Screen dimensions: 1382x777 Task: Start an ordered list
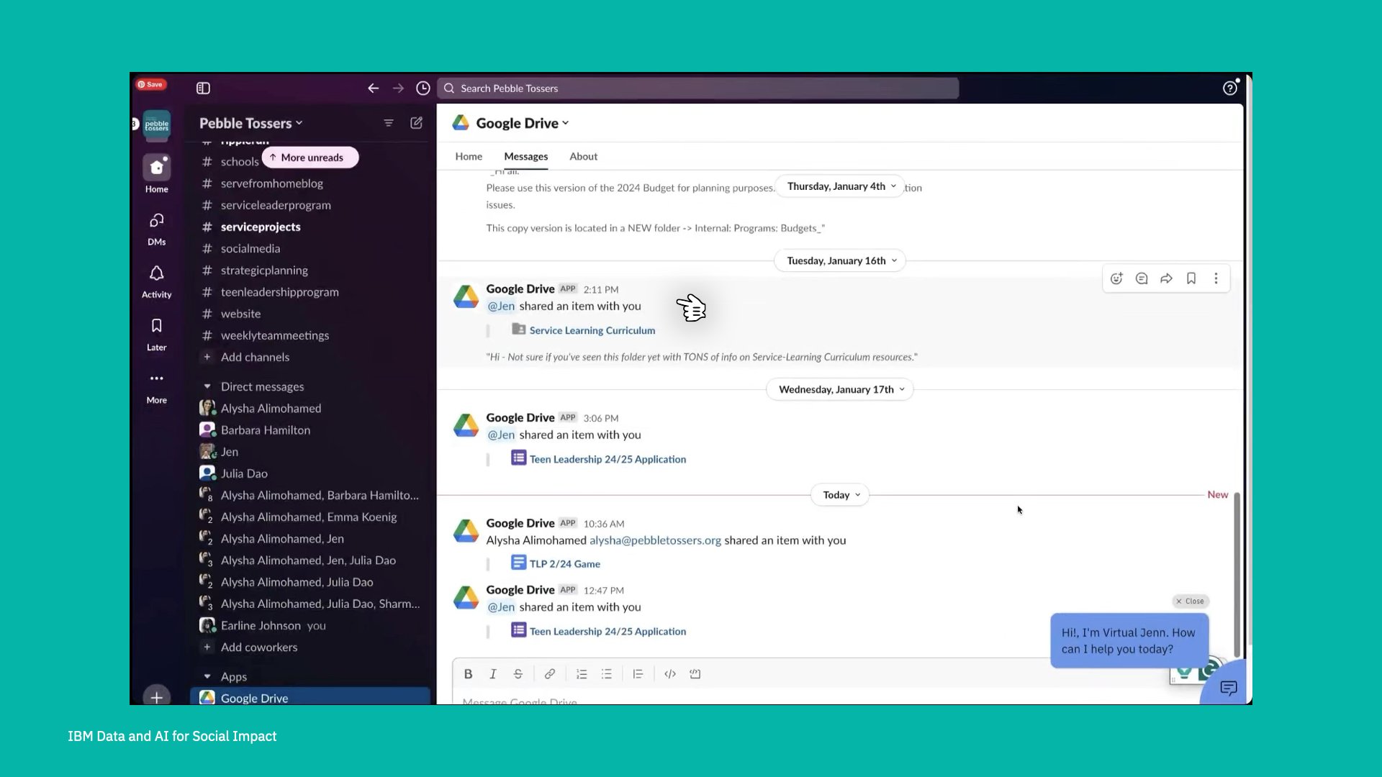pos(582,674)
